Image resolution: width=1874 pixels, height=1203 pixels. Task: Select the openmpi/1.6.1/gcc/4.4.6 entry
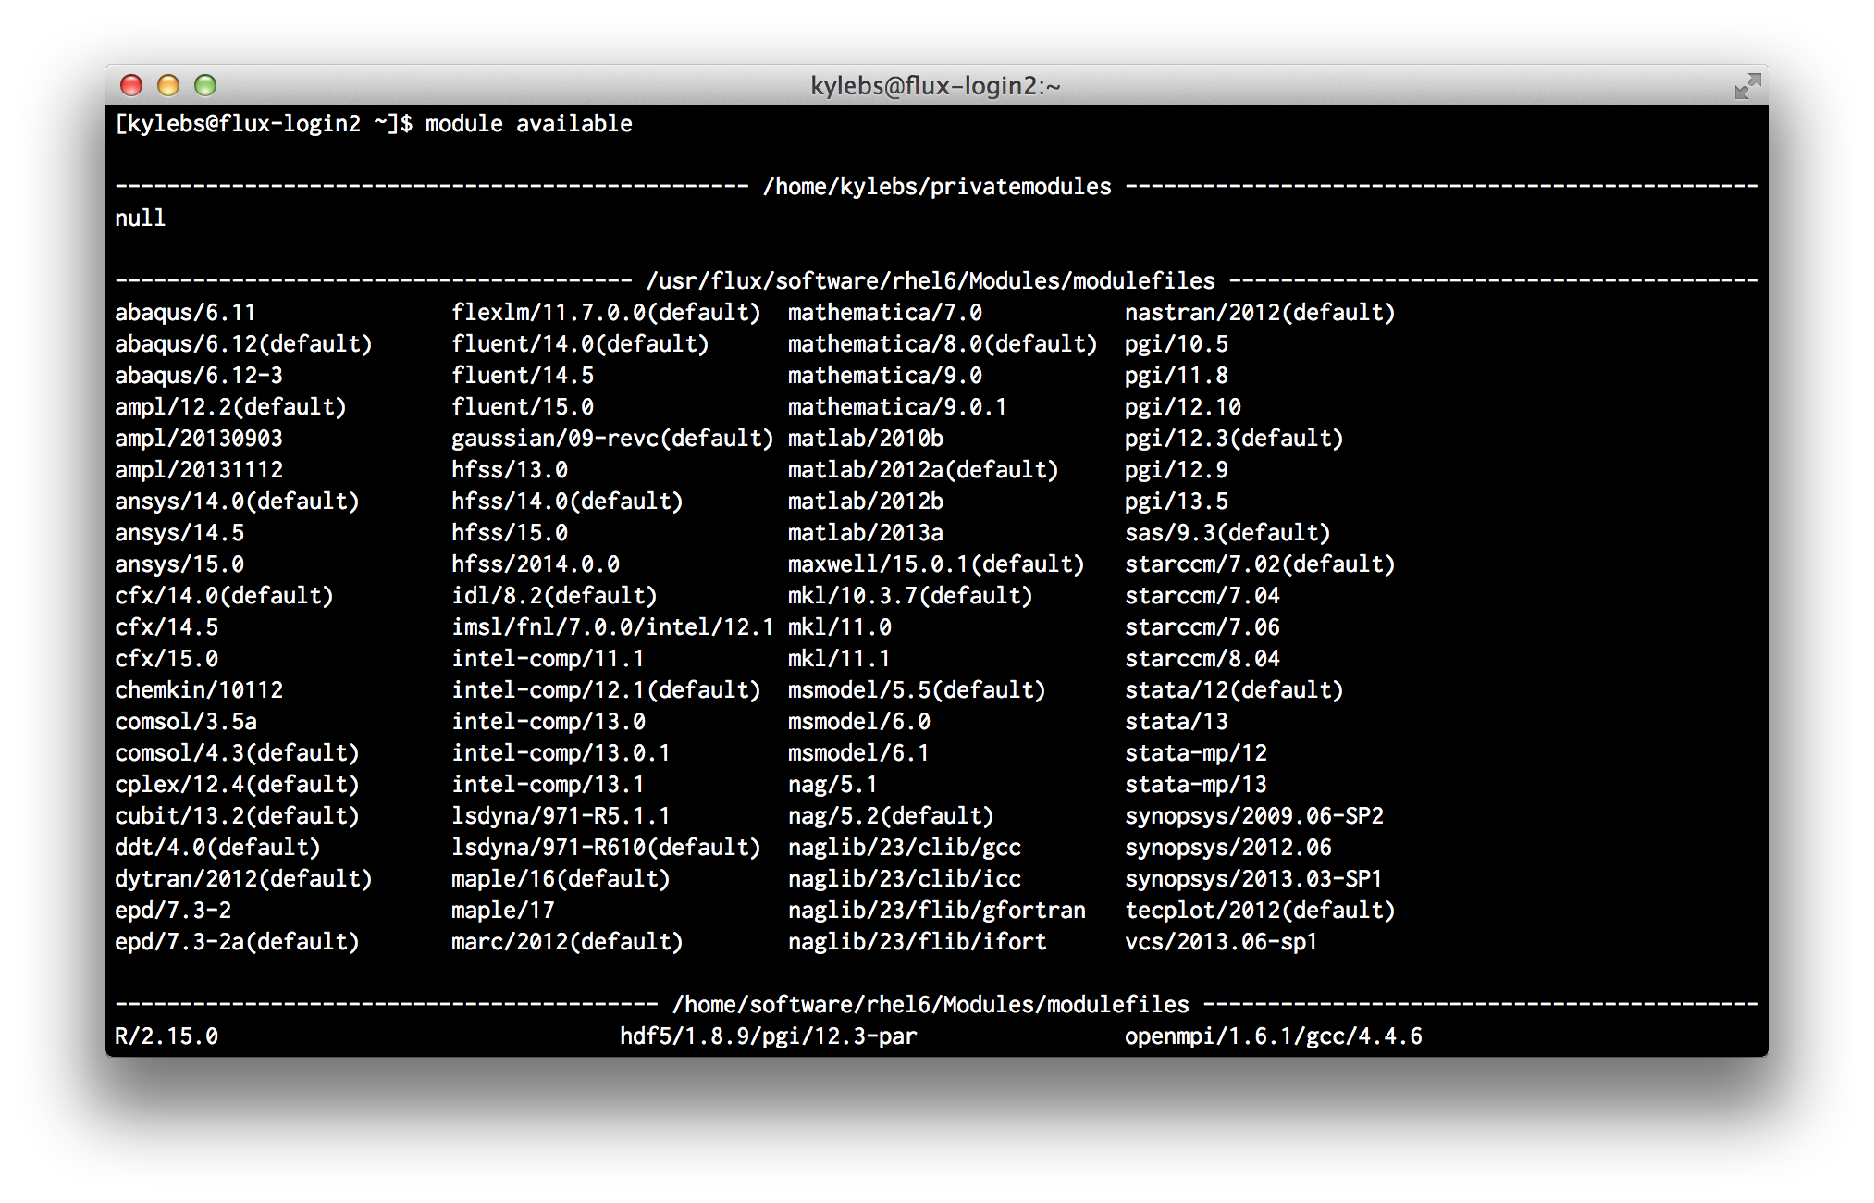1273,1036
